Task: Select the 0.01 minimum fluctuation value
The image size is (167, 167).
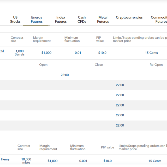Action: pyautogui.click(x=78, y=53)
